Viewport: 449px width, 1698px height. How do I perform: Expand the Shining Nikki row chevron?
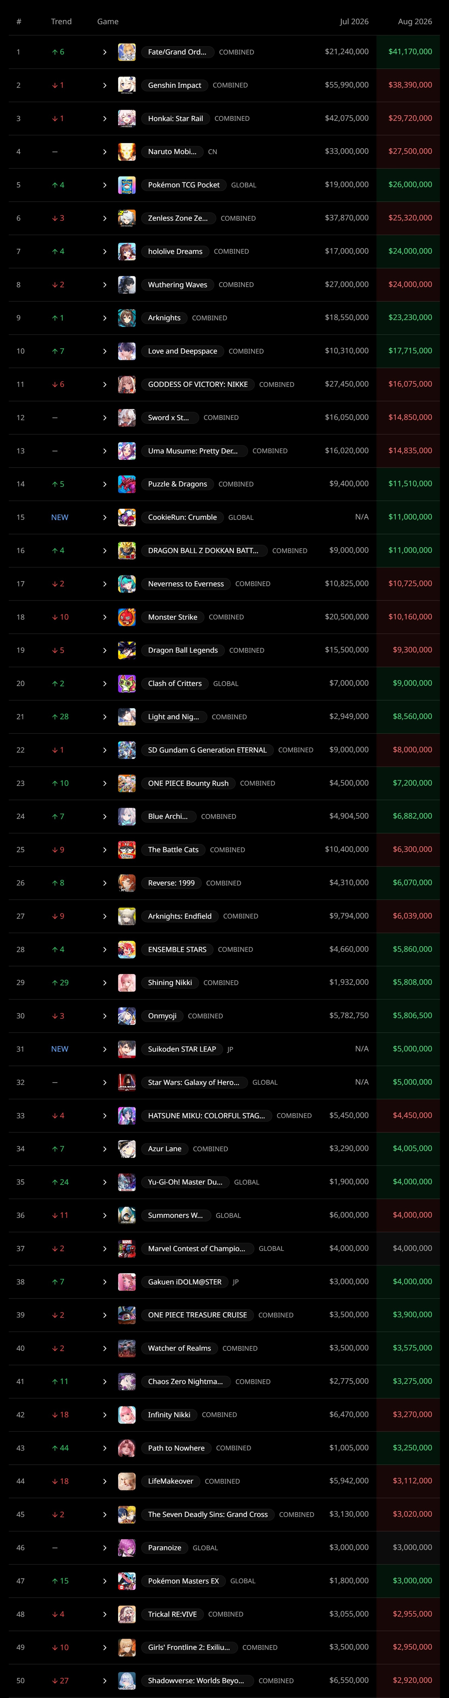click(105, 983)
